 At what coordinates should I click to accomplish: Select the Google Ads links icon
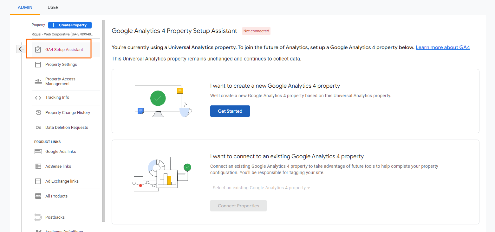(38, 151)
